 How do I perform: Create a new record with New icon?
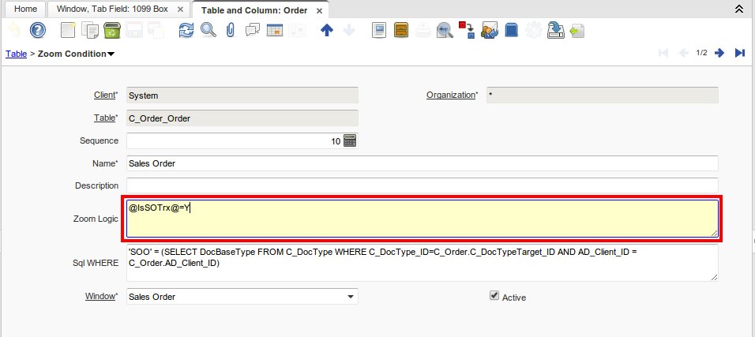tap(69, 31)
